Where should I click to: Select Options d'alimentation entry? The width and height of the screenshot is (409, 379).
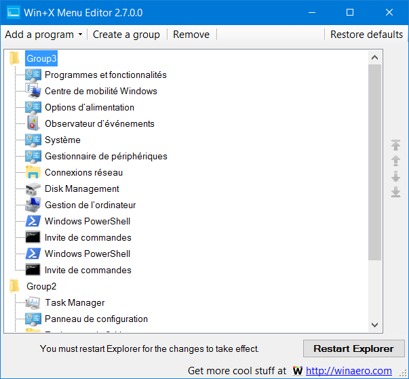point(90,107)
